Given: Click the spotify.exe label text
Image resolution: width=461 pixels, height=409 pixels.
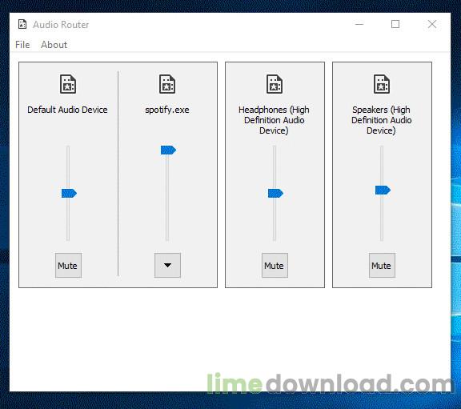Looking at the screenshot, I should point(167,110).
